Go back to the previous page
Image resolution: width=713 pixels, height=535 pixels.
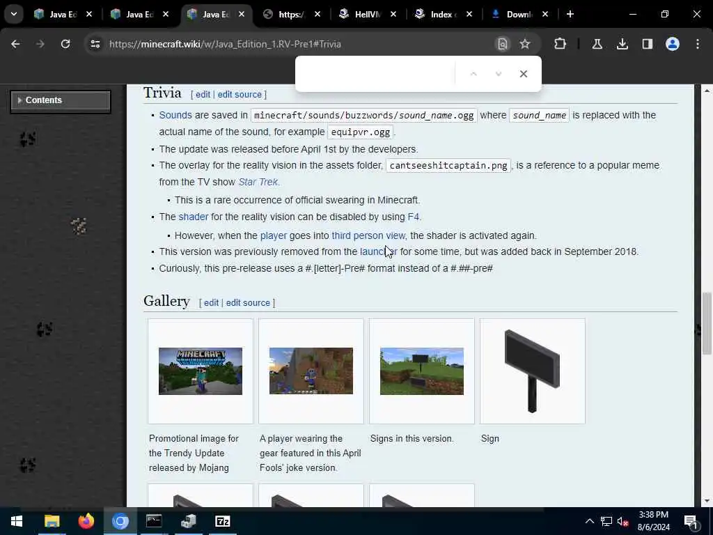click(x=15, y=44)
